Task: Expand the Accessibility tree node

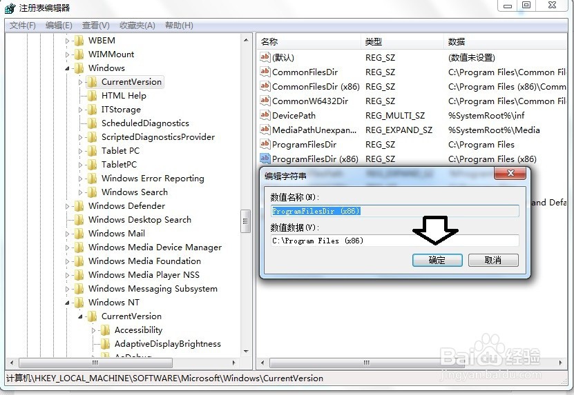Action: pyautogui.click(x=94, y=331)
